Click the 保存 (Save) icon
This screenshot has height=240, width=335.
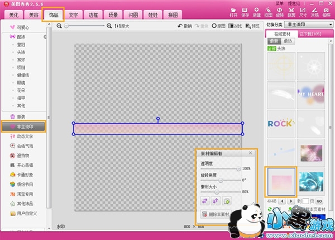245,11
